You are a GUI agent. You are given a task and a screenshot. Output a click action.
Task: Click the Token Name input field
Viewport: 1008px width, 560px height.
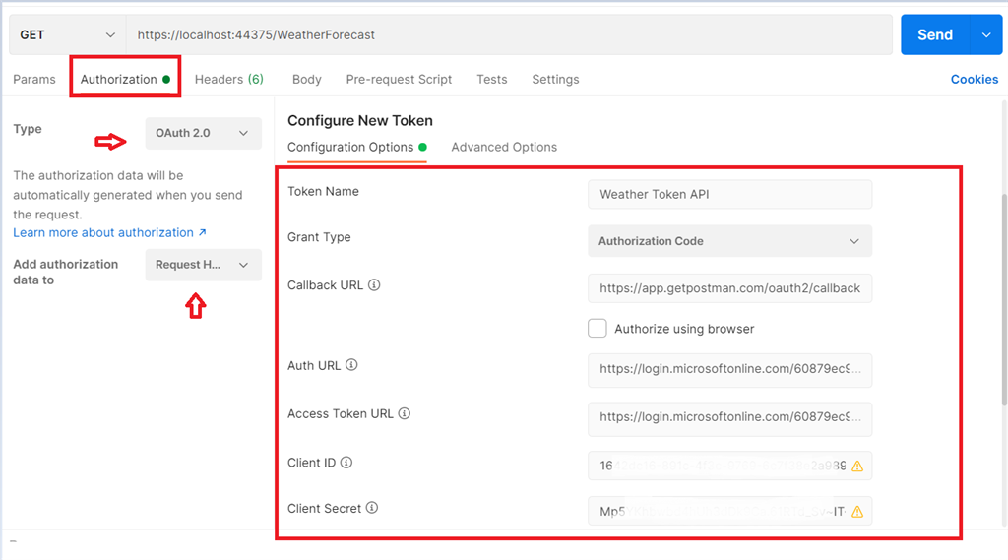pos(729,195)
